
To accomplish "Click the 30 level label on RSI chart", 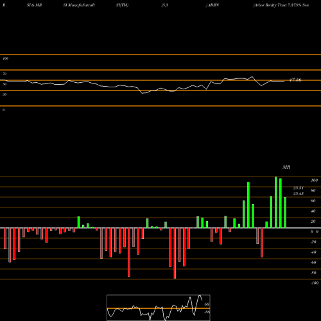I will 4,94.
